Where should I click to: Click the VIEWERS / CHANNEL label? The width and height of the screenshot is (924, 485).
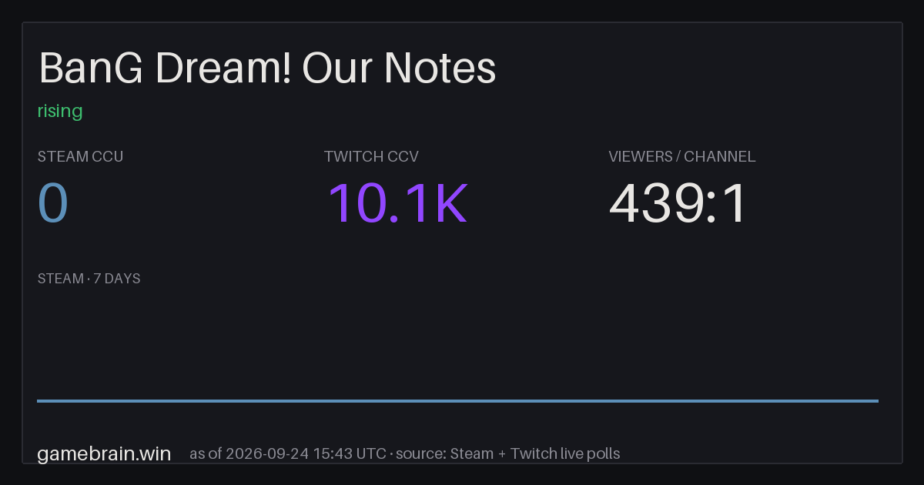(682, 156)
